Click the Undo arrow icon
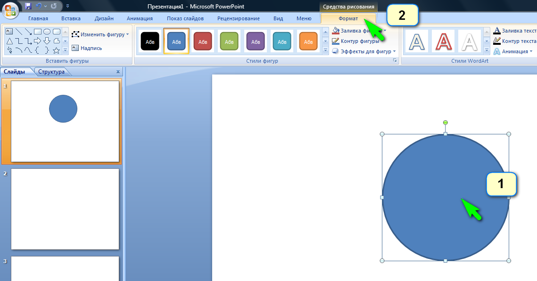537x281 pixels. tap(39, 6)
